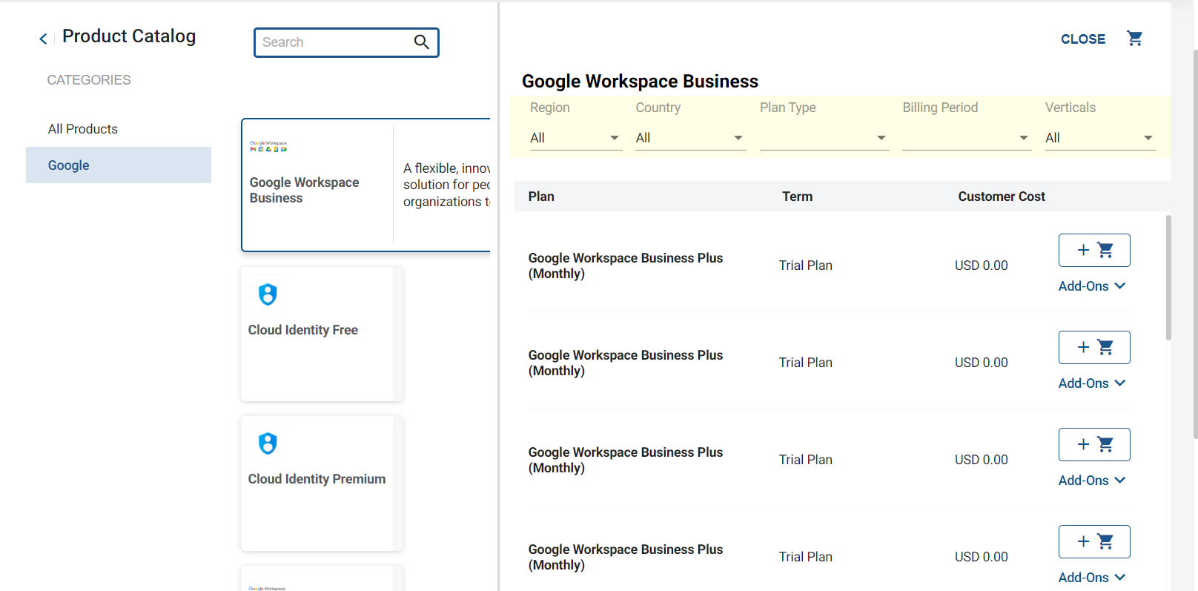Image resolution: width=1198 pixels, height=591 pixels.
Task: Click the shield icon on Cloud Identity Premium
Action: 268,444
